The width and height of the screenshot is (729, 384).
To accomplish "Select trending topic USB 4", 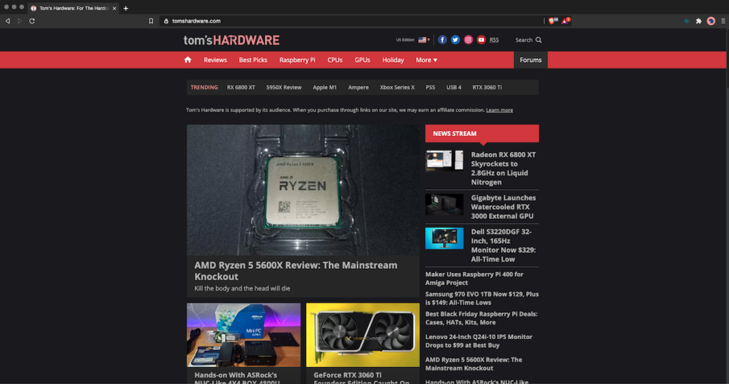I will [x=453, y=87].
